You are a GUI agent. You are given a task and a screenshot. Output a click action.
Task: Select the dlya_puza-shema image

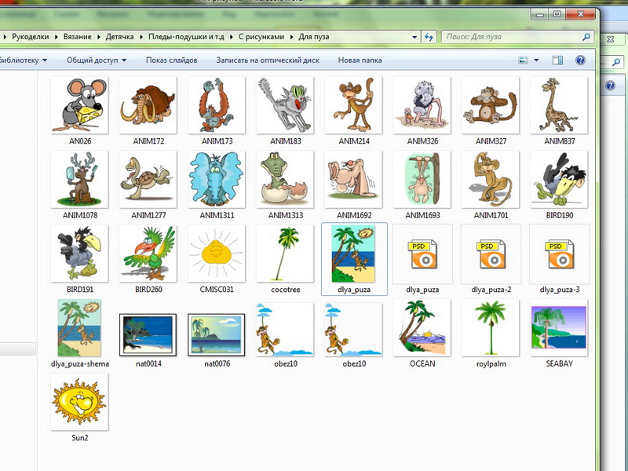(80, 327)
